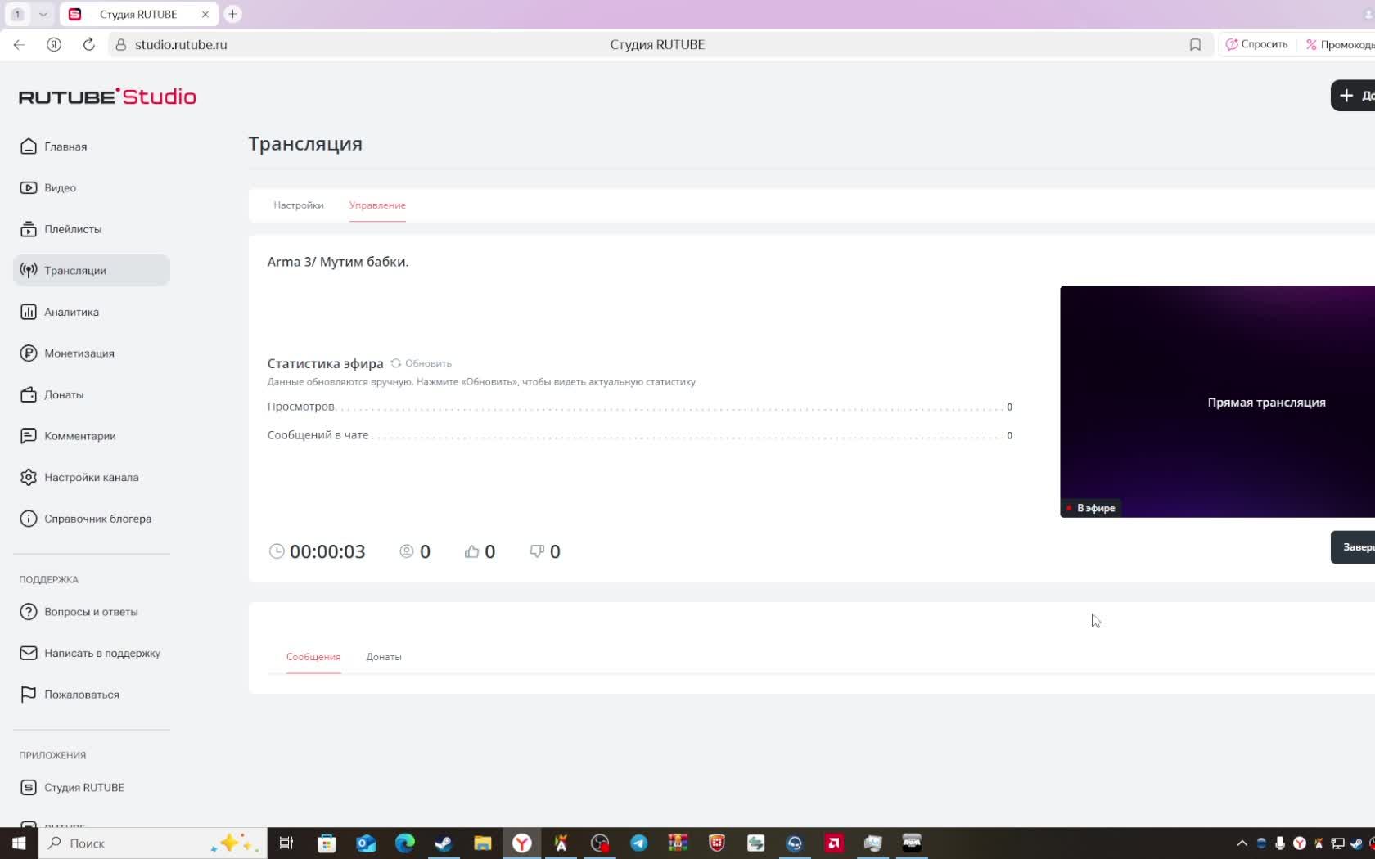Click the RUTUBE Studio logo

tap(107, 97)
